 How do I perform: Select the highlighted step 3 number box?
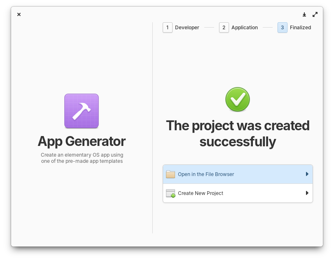click(282, 28)
